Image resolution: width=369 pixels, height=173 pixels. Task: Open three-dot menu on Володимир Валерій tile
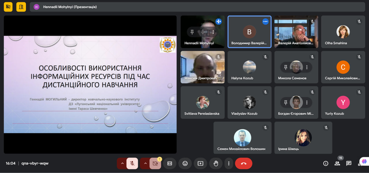[265, 22]
